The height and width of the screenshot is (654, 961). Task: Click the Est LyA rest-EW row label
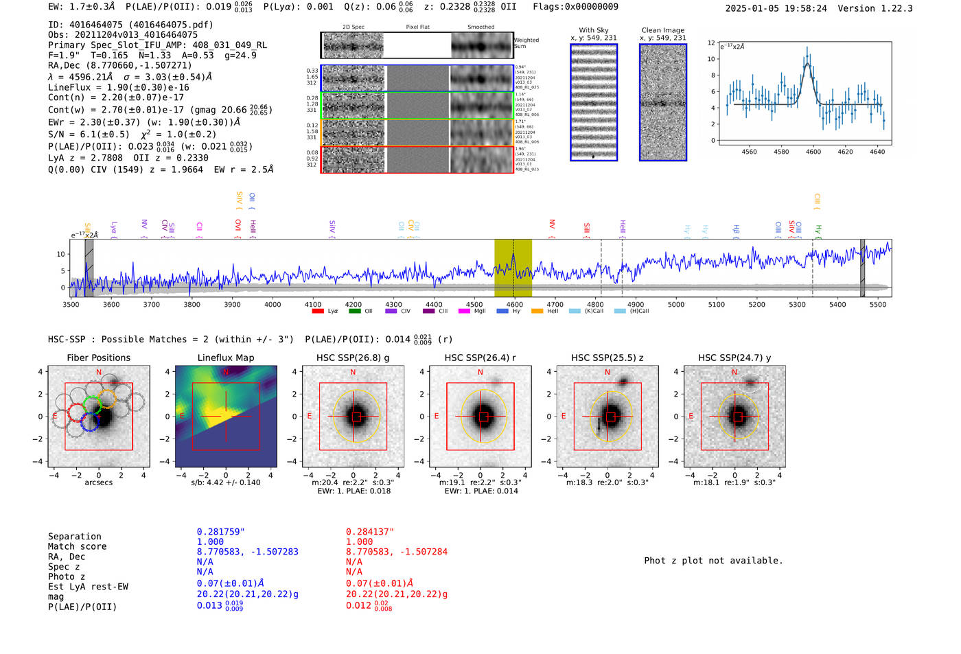[88, 587]
